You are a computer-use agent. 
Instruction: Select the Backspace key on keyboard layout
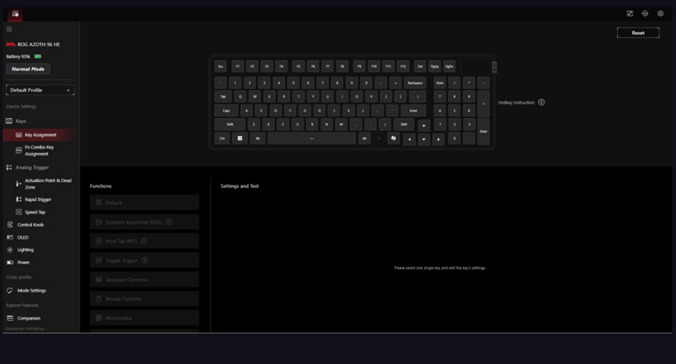[415, 83]
